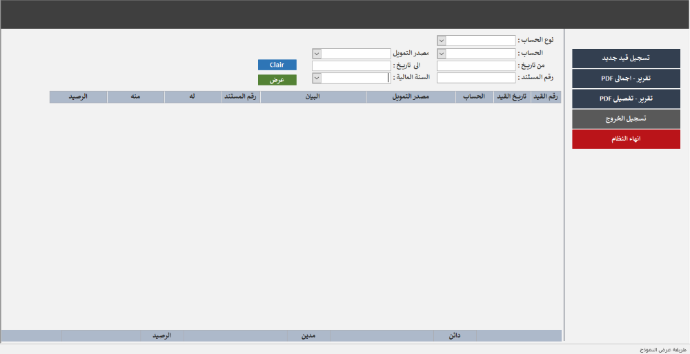
Task: Click the تسجيل الخروج button
Action: pyautogui.click(x=626, y=119)
